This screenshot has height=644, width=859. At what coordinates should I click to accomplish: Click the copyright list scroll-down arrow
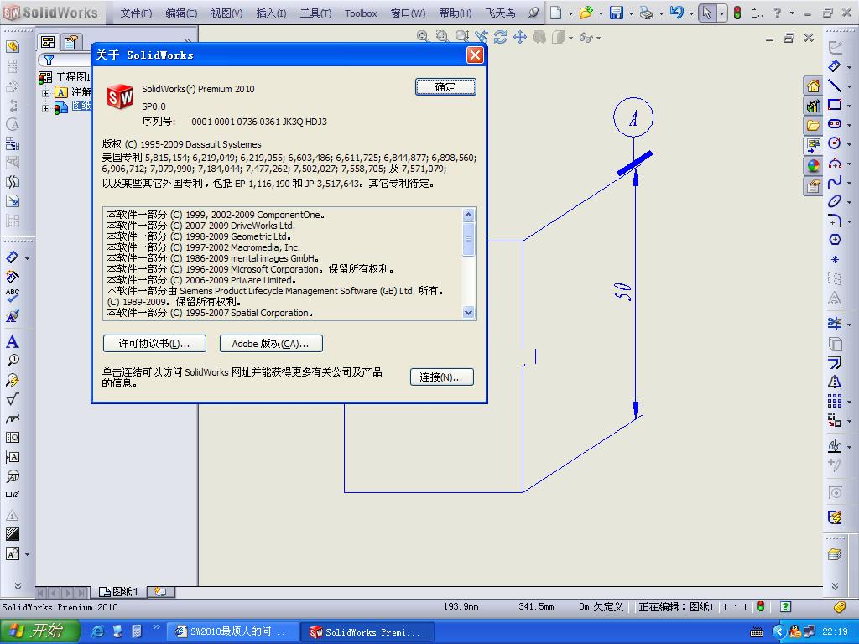click(468, 313)
